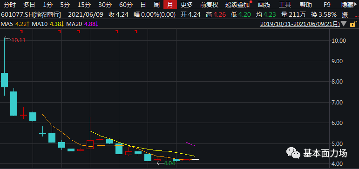Click the 振 amplitude label in info bar
Viewport: 359px width, 169px height.
point(345,15)
